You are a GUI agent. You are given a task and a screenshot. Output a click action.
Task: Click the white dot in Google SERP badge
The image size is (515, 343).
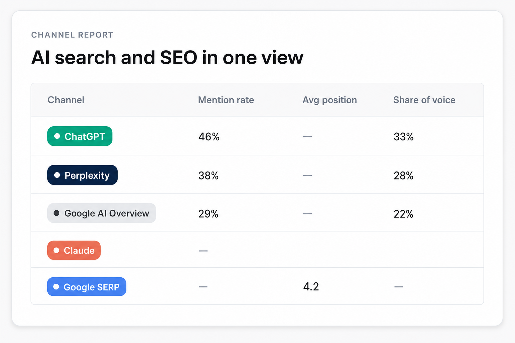coord(56,287)
